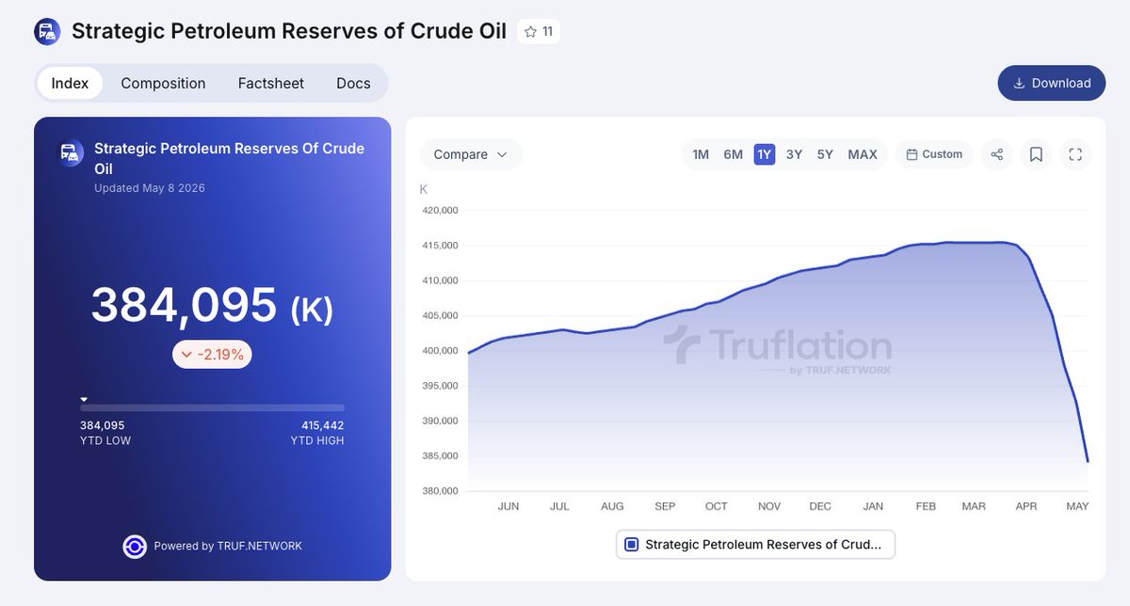Click the TRUF.NETWORK circular logo icon
1130x606 pixels.
click(x=135, y=546)
